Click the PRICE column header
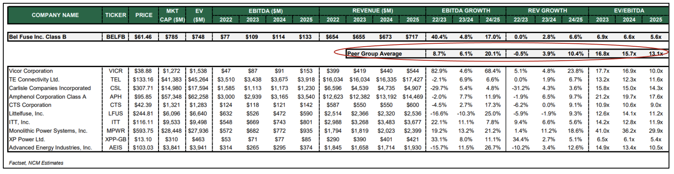674x174 pixels. 144,15
